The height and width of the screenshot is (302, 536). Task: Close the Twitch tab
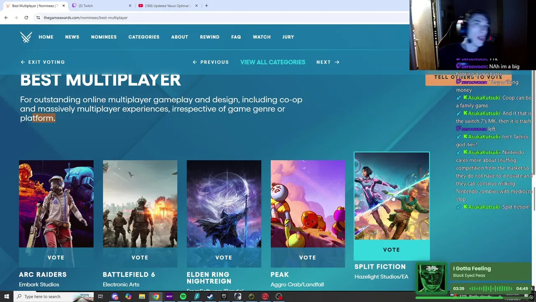point(130,5)
